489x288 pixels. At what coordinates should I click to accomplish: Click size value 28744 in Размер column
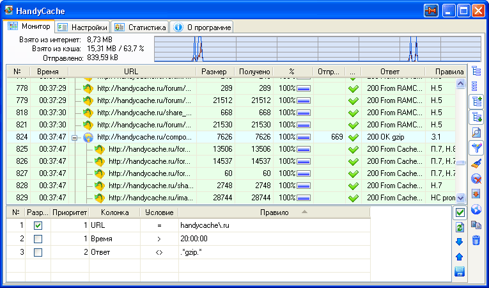(x=222, y=198)
